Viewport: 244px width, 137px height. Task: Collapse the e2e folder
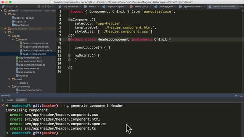coord(5,14)
